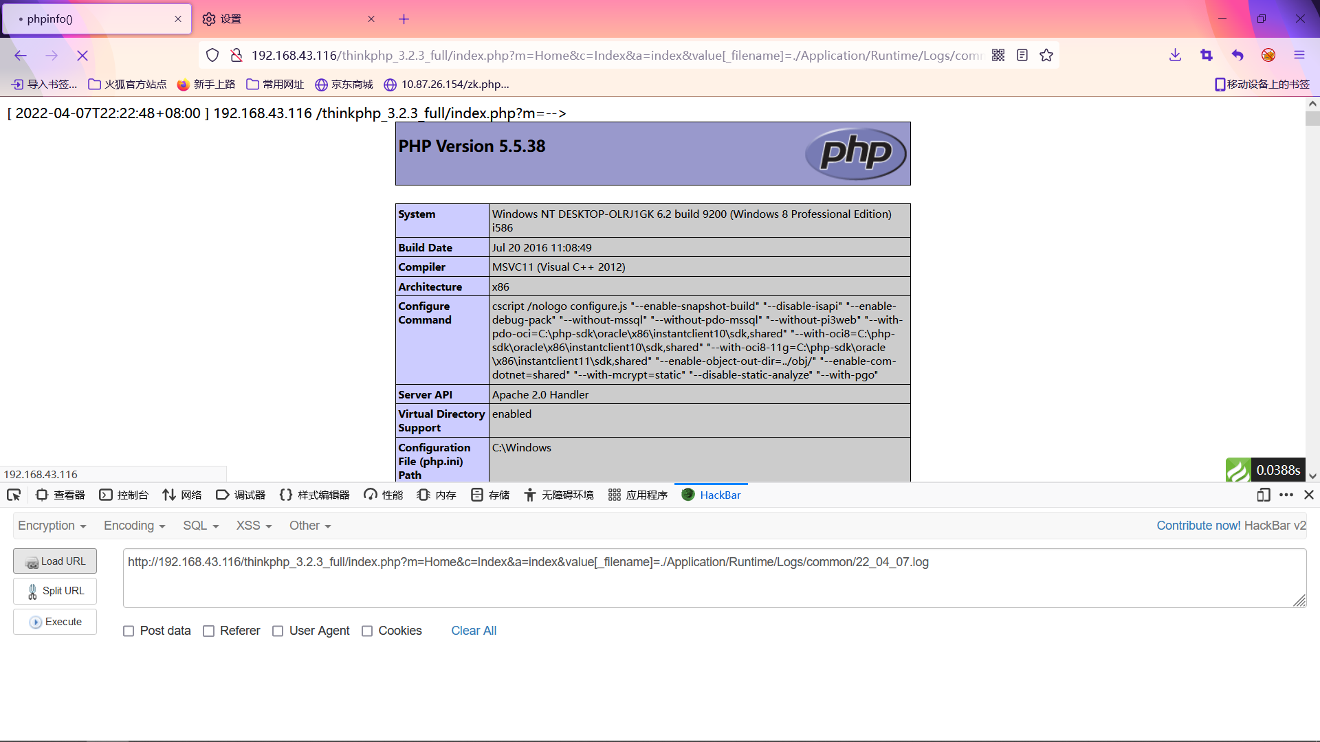Open the downloads panel icon
This screenshot has width=1320, height=742.
[1175, 55]
